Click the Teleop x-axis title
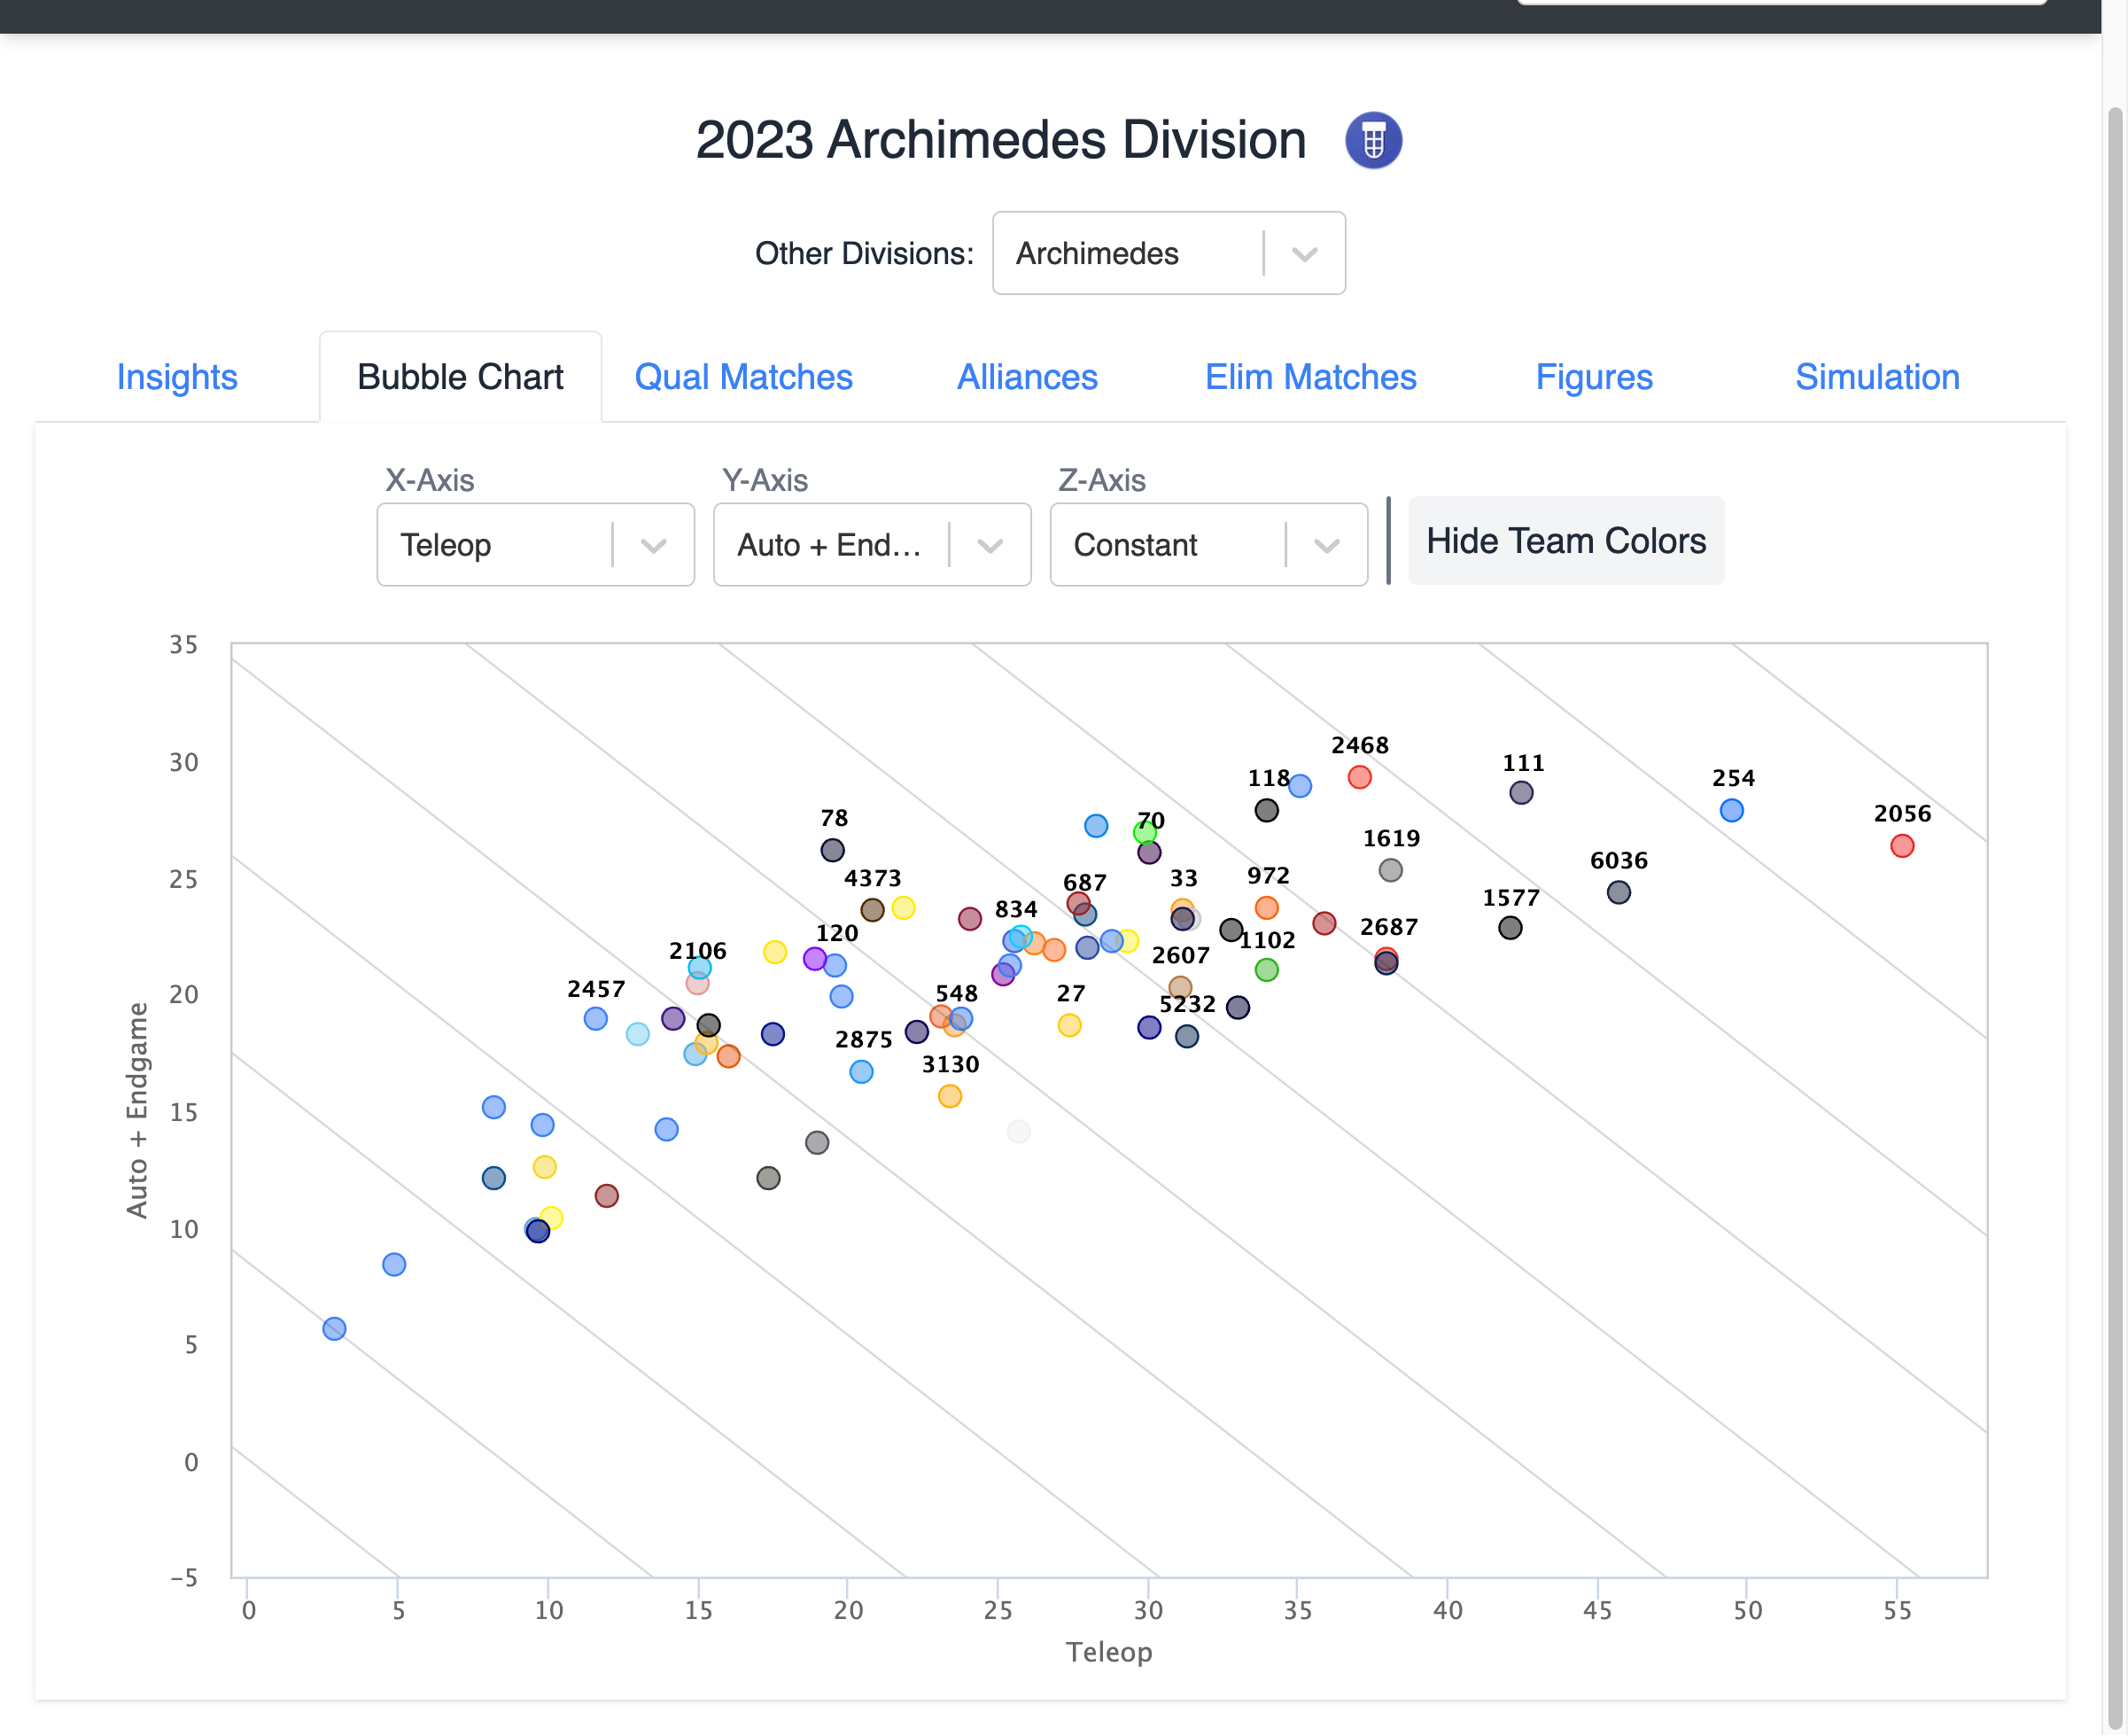This screenshot has height=1736, width=2128. pyautogui.click(x=1109, y=1651)
